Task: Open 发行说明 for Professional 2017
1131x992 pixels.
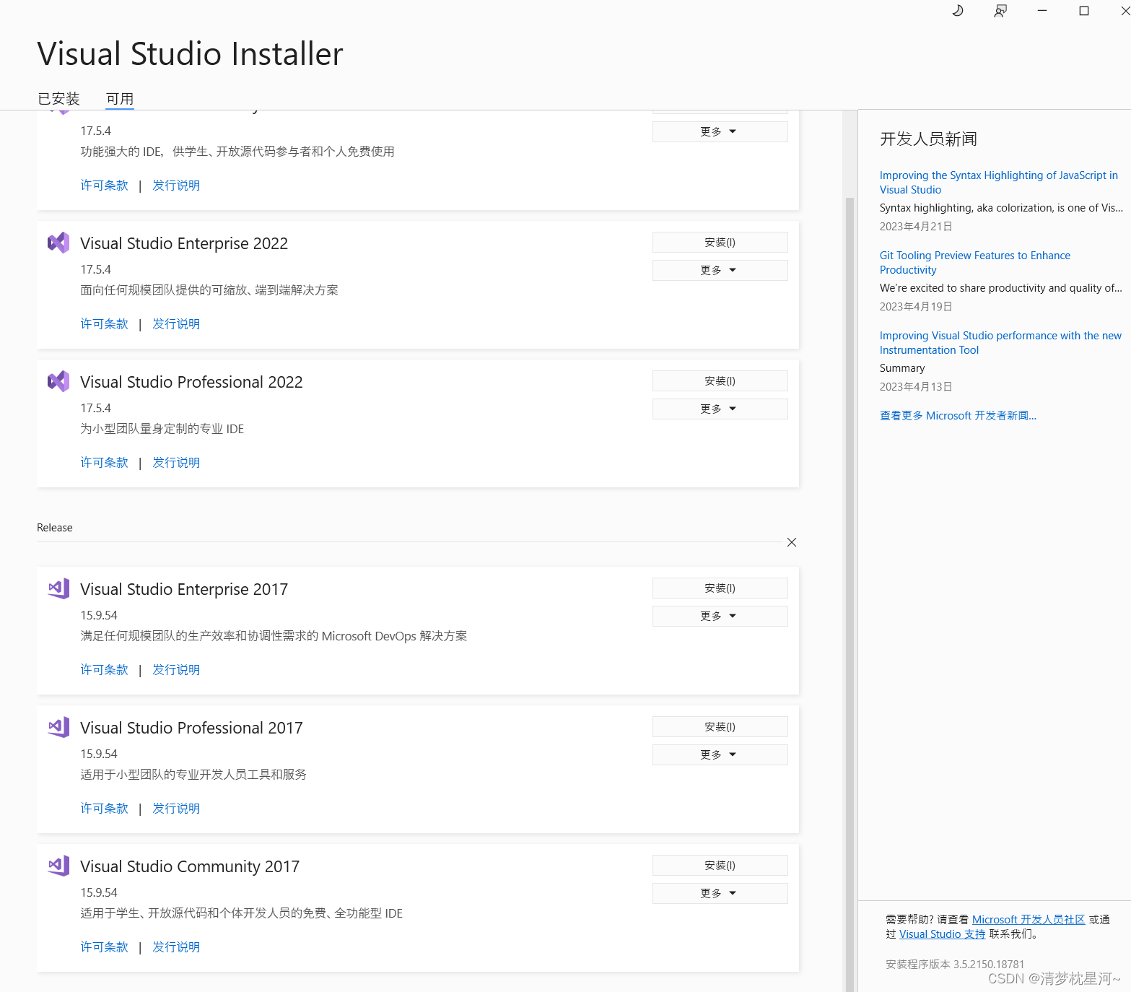Action: pos(176,809)
